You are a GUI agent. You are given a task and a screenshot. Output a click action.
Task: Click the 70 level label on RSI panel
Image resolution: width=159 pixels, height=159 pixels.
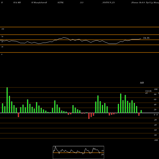tap(2, 37)
